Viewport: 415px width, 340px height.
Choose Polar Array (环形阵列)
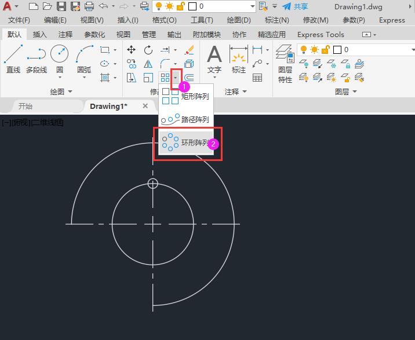point(186,143)
